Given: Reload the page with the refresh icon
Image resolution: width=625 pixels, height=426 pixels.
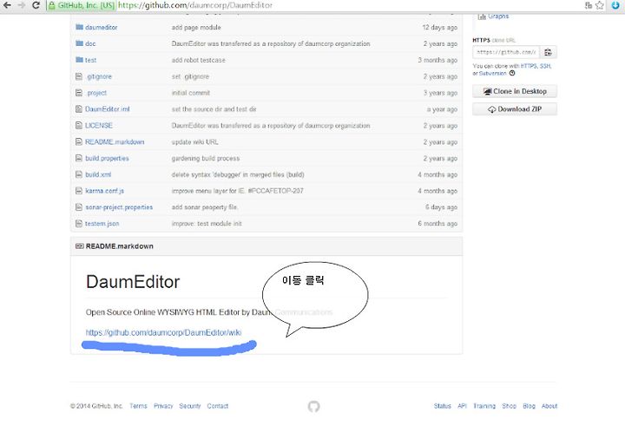Looking at the screenshot, I should [x=36, y=5].
